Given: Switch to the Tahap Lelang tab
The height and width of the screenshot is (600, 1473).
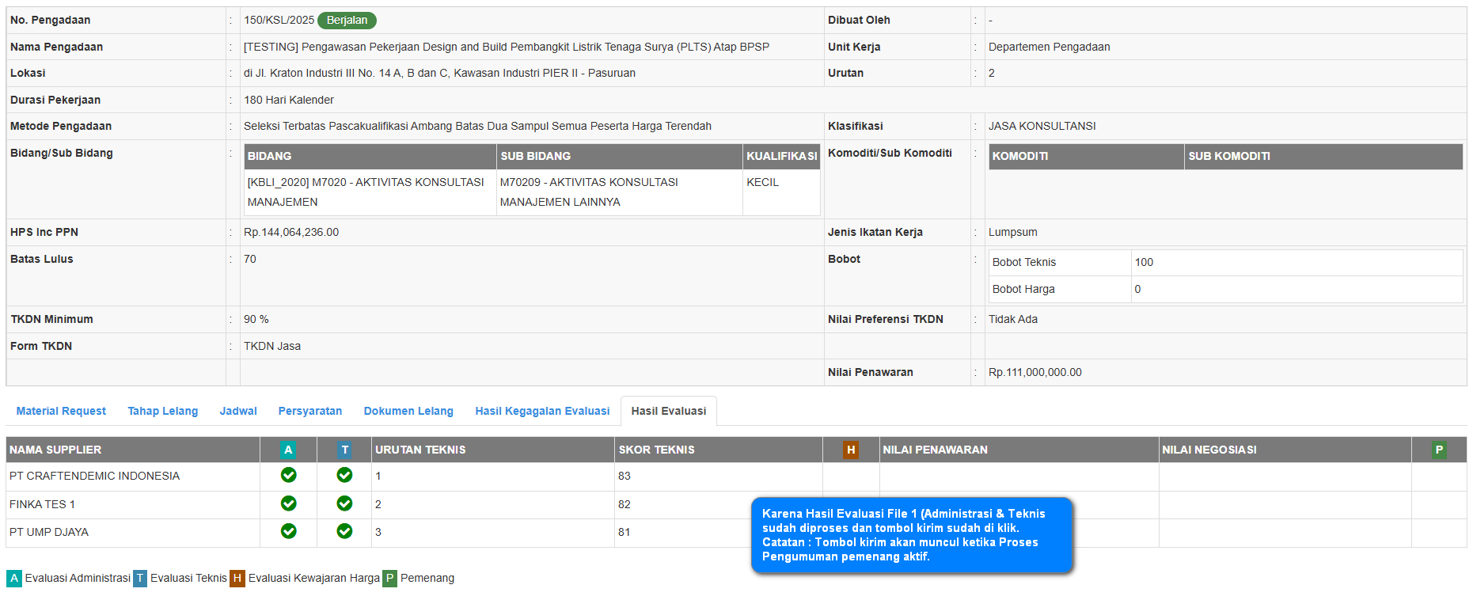Looking at the screenshot, I should click(163, 411).
